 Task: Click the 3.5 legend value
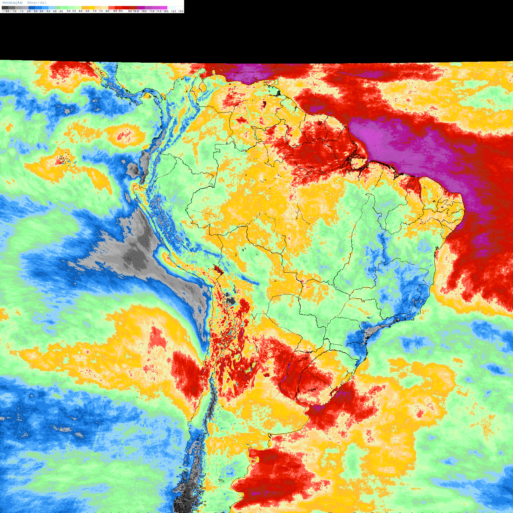(48, 11)
